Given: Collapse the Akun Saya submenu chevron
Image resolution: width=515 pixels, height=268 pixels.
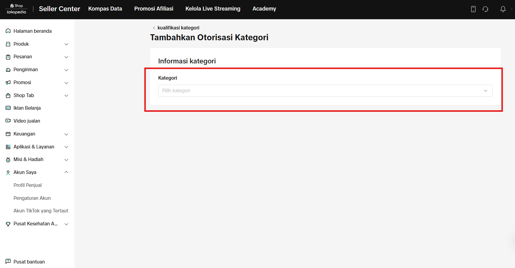Looking at the screenshot, I should [66, 172].
